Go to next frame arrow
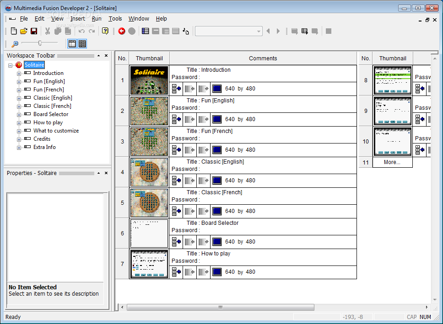 pos(278,31)
